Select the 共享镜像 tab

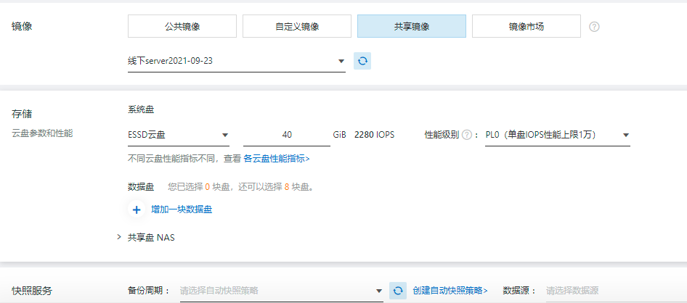[x=411, y=27]
